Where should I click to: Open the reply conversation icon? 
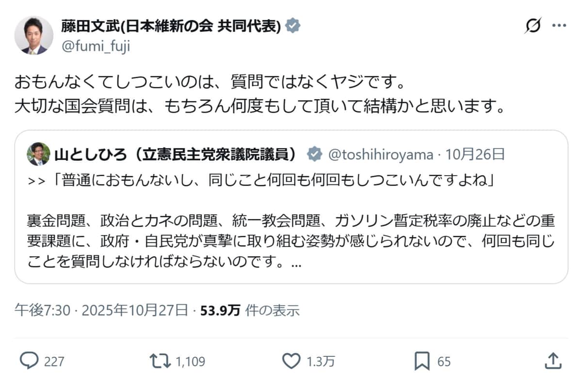[30, 361]
